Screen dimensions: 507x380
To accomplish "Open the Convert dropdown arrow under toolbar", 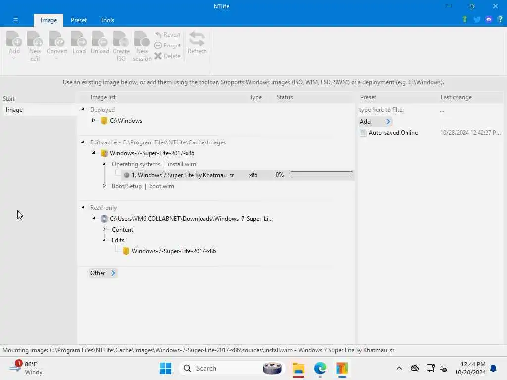I will (x=56, y=59).
